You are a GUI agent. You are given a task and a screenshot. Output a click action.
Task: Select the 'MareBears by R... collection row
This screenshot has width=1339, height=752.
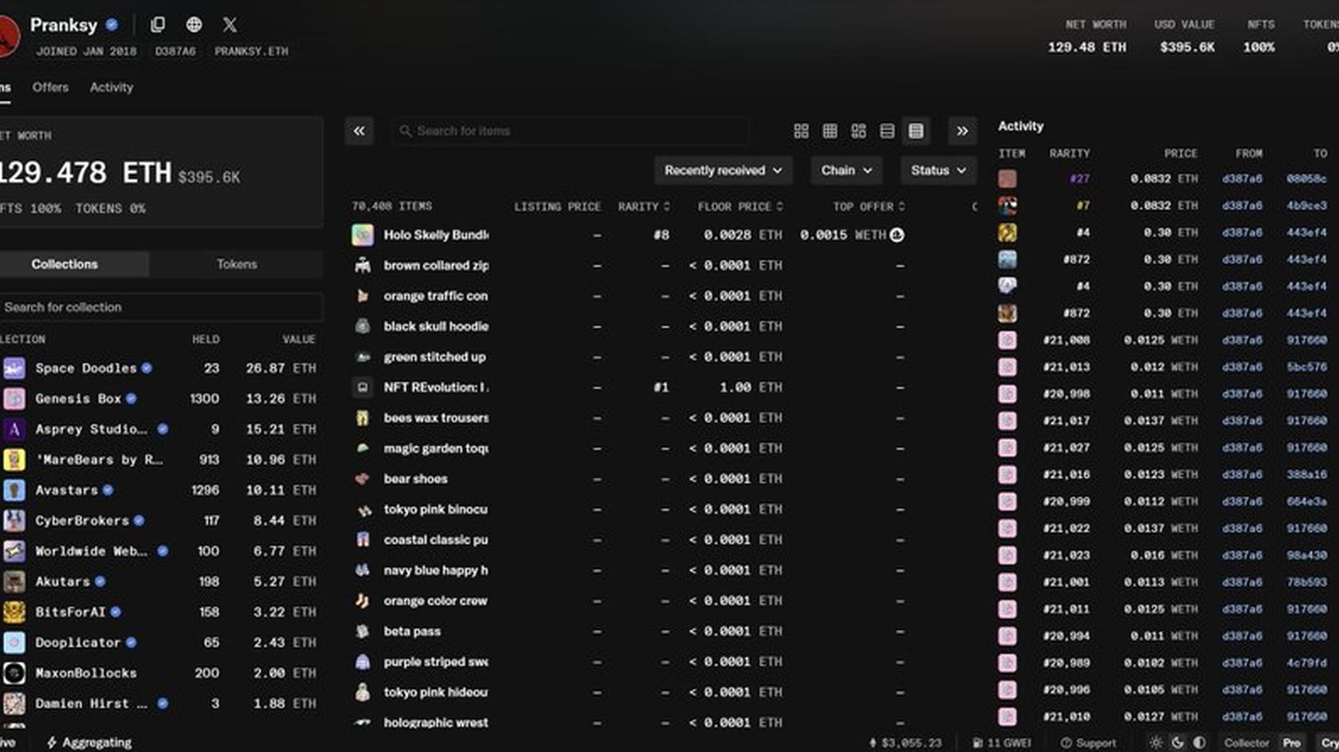coord(159,460)
